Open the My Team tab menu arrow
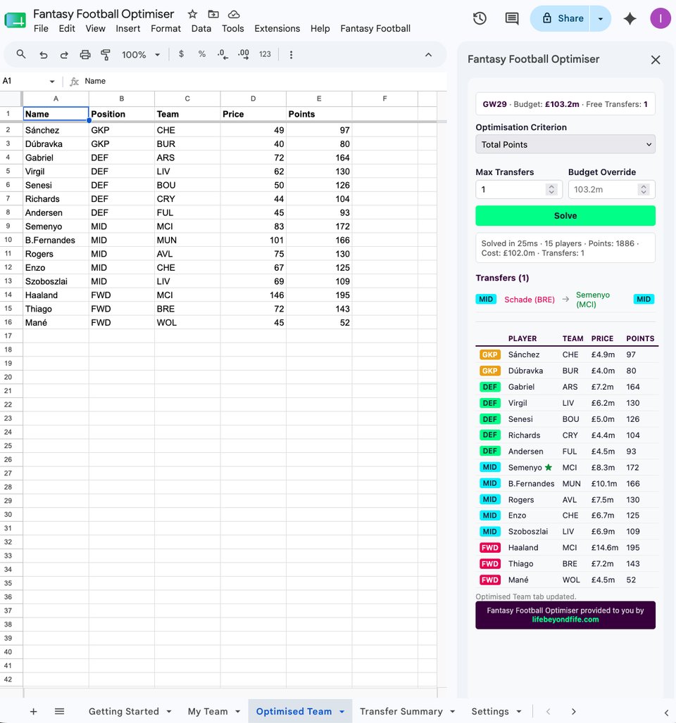This screenshot has height=723, width=676. (x=238, y=712)
